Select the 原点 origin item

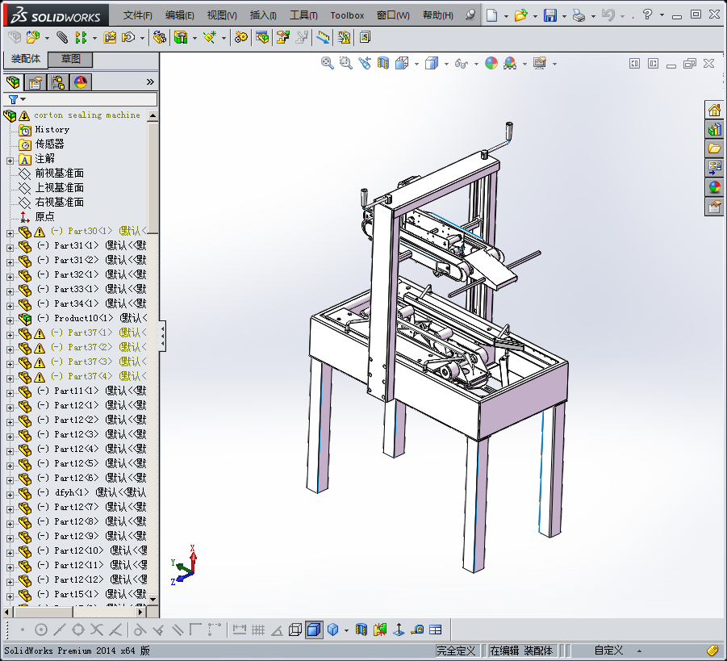point(44,216)
